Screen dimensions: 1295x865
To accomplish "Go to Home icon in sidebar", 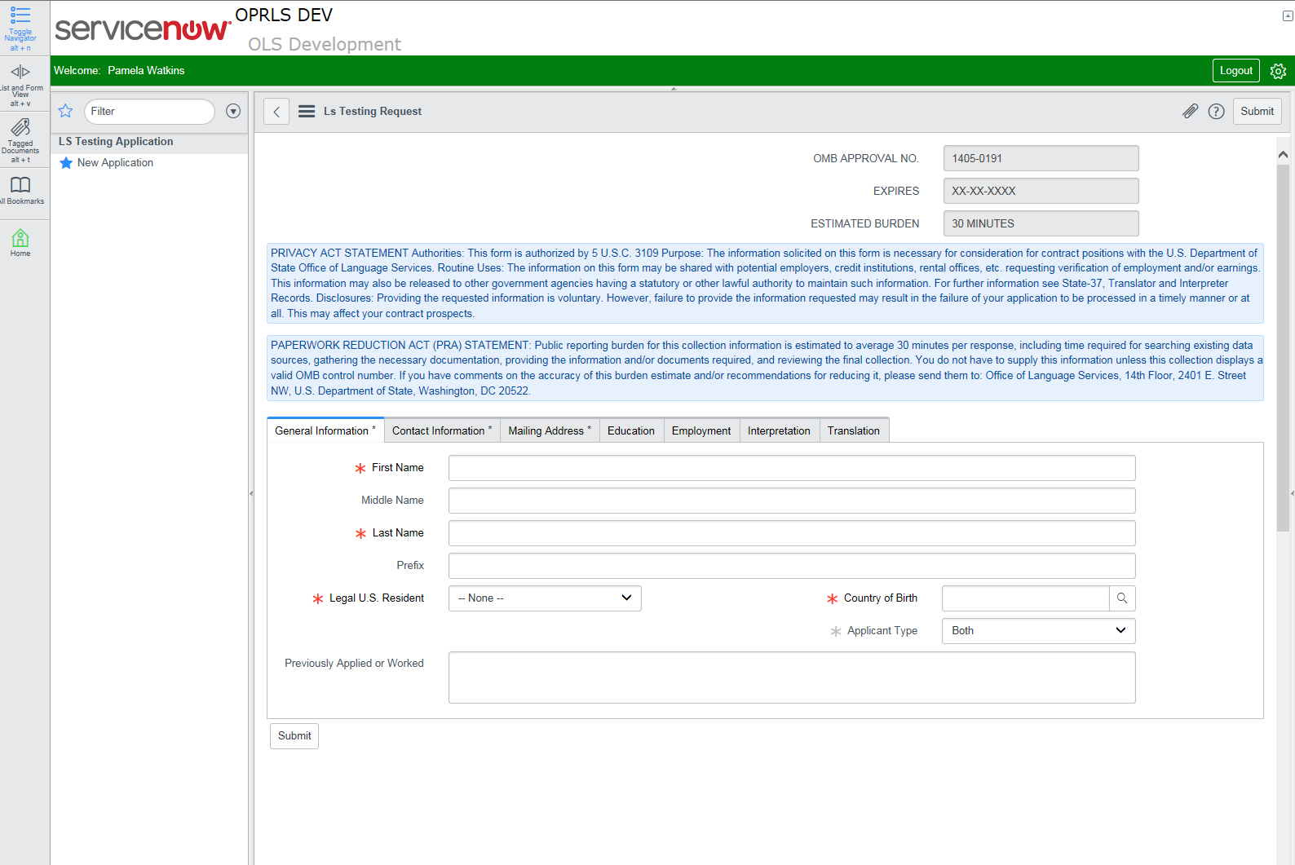I will coord(20,238).
